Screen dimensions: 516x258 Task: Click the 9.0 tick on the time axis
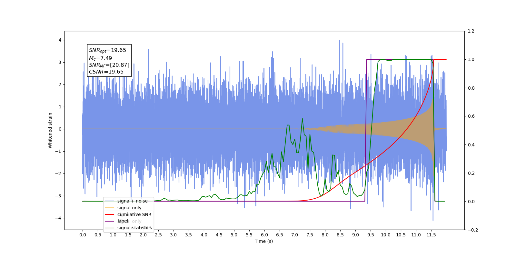[355, 235]
